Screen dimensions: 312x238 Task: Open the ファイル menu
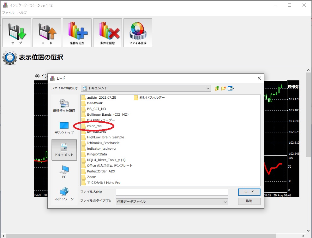[8, 13]
